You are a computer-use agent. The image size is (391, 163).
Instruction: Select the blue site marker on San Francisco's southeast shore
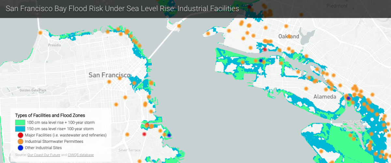pyautogui.click(x=169, y=135)
